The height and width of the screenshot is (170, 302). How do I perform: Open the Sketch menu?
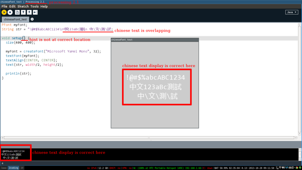23,6
